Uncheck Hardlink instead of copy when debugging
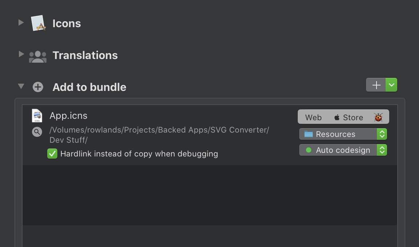This screenshot has width=419, height=247. click(52, 154)
